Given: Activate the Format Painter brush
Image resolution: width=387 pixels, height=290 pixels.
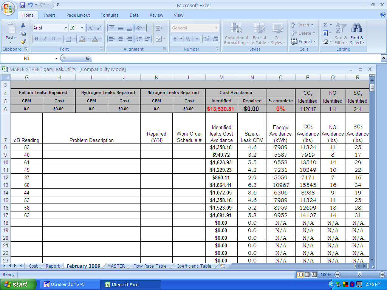Looking at the screenshot, I should pyautogui.click(x=23, y=42).
